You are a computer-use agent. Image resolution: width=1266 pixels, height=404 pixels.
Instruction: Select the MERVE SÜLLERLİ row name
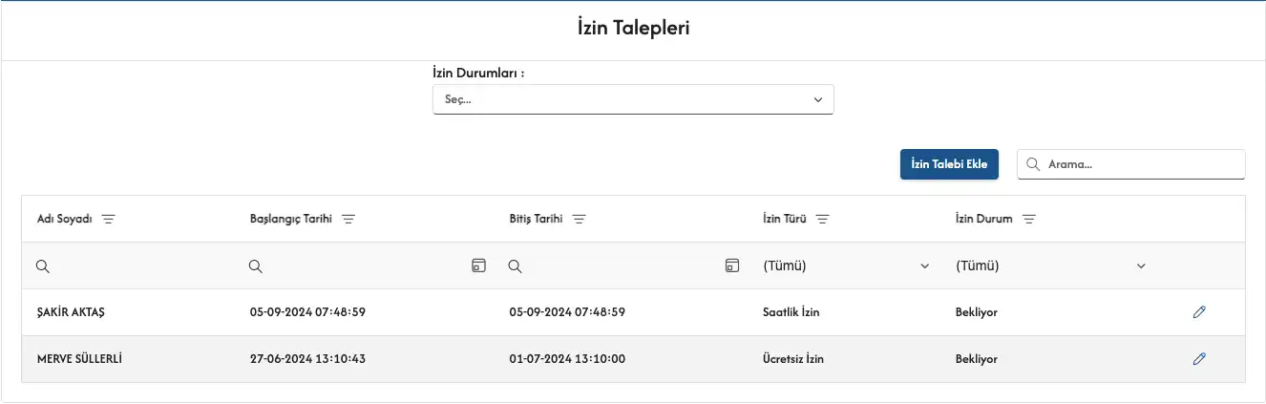tap(80, 359)
